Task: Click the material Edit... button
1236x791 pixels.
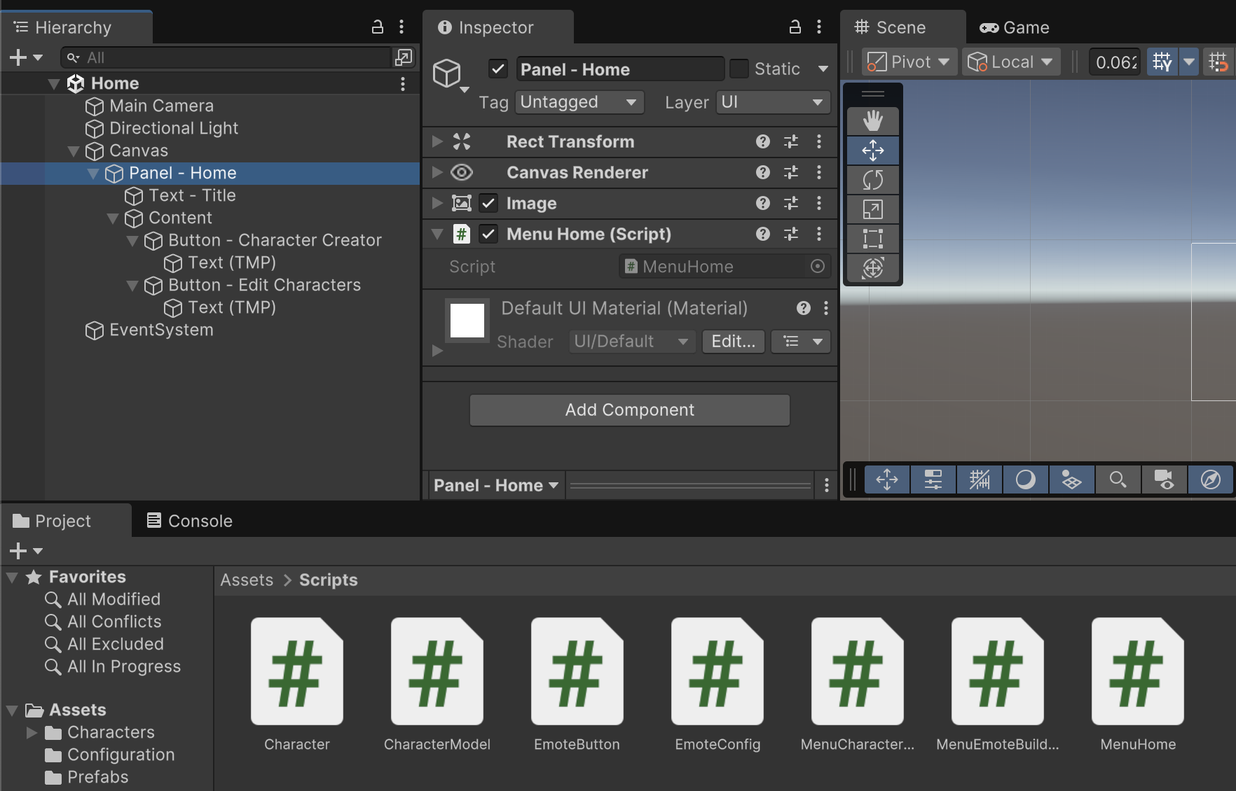Action: (733, 342)
